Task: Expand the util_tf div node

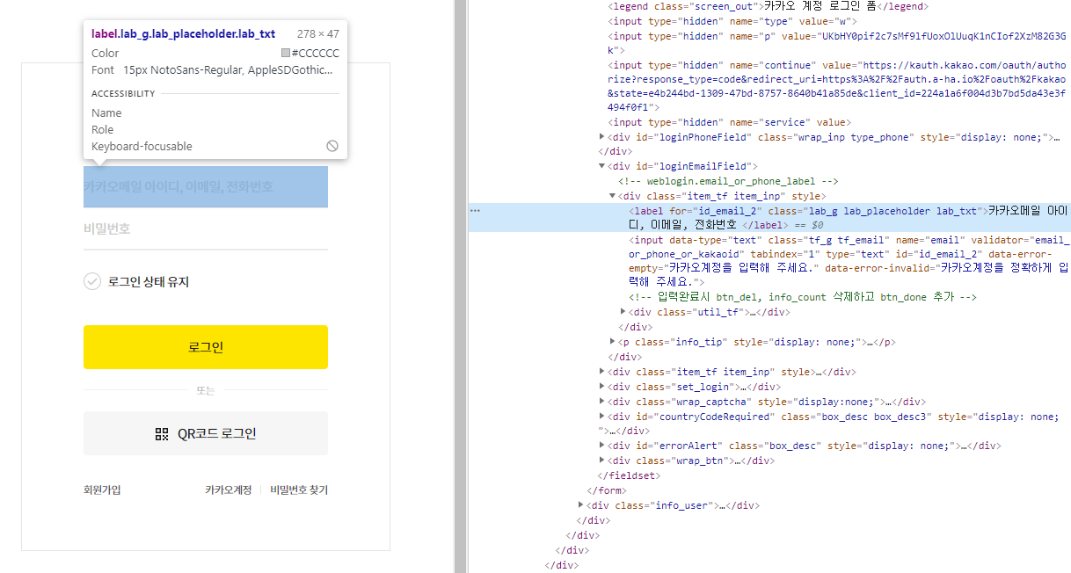Action: point(623,312)
